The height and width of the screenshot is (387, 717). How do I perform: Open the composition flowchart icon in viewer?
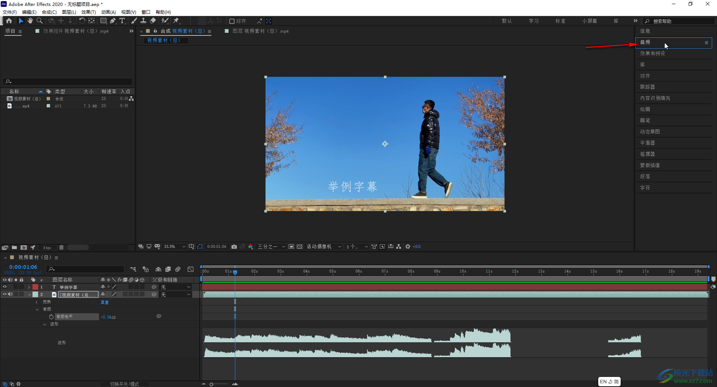click(399, 247)
